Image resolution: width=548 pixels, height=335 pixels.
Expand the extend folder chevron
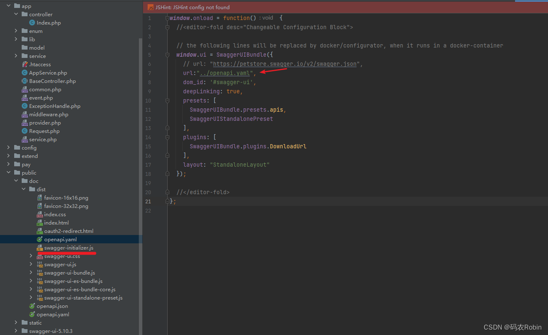pyautogui.click(x=9, y=156)
